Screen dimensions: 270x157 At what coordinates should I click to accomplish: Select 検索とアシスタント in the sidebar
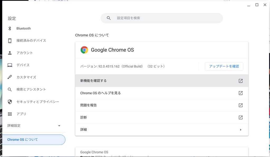(31, 89)
